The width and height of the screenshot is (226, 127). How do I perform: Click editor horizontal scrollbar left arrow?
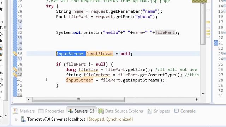(29, 99)
